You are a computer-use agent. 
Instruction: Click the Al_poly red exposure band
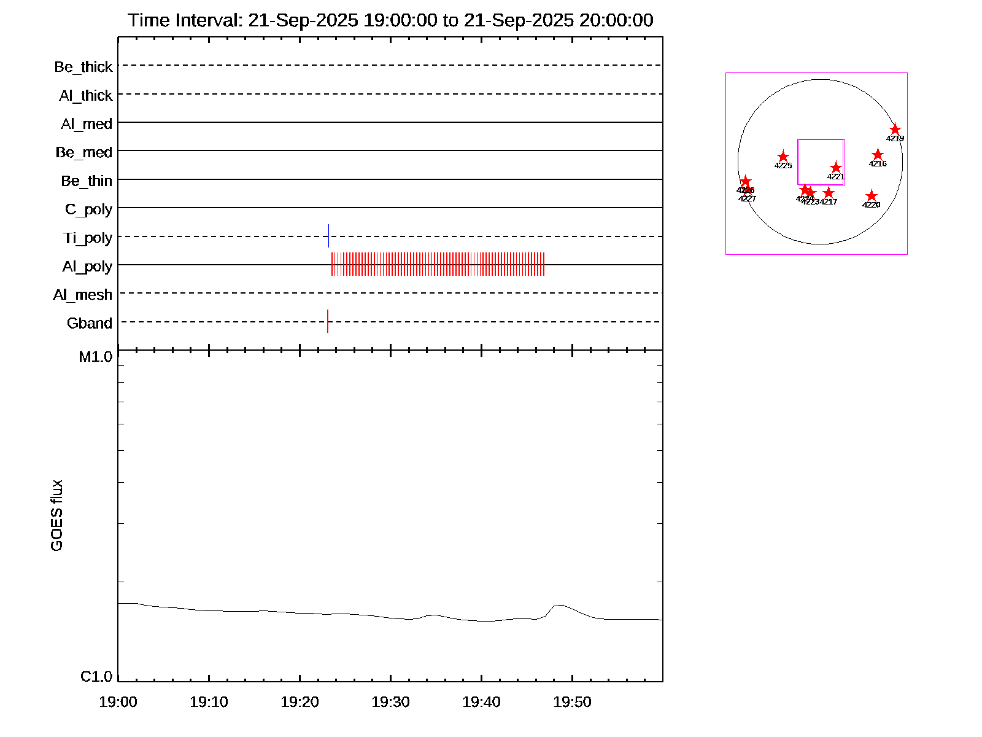[x=438, y=264]
